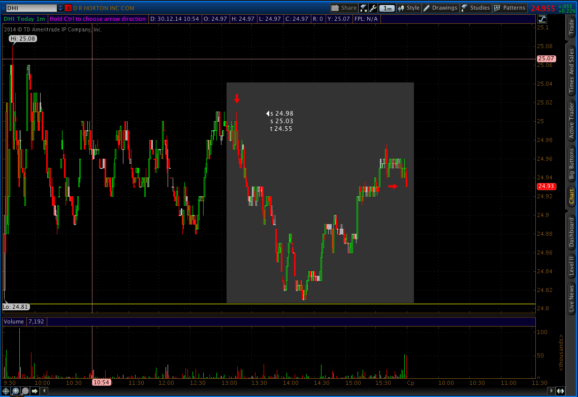
Task: Open the Dashboard side tab
Action: (571, 231)
